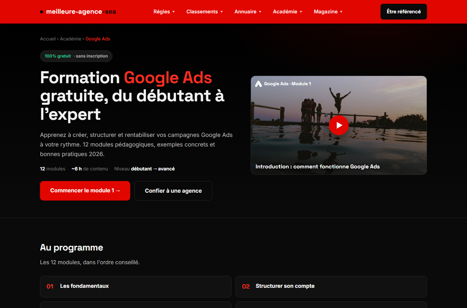Play the Google Ads introduction video

339,125
